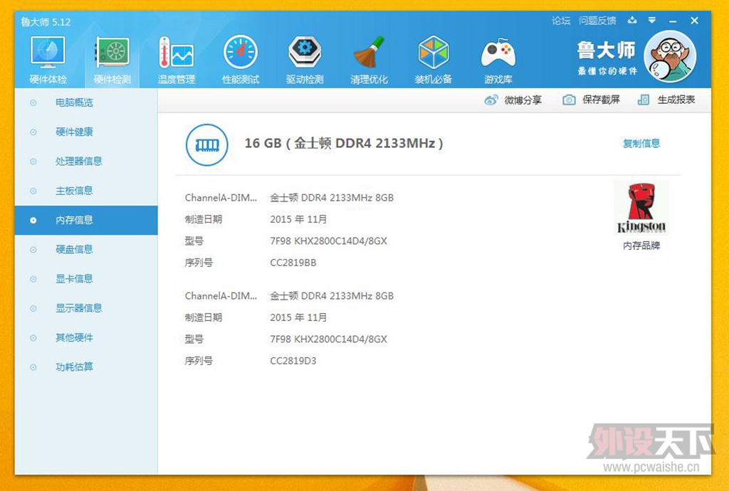
Task: Select 内存信息 memory info item
Action: [x=86, y=220]
